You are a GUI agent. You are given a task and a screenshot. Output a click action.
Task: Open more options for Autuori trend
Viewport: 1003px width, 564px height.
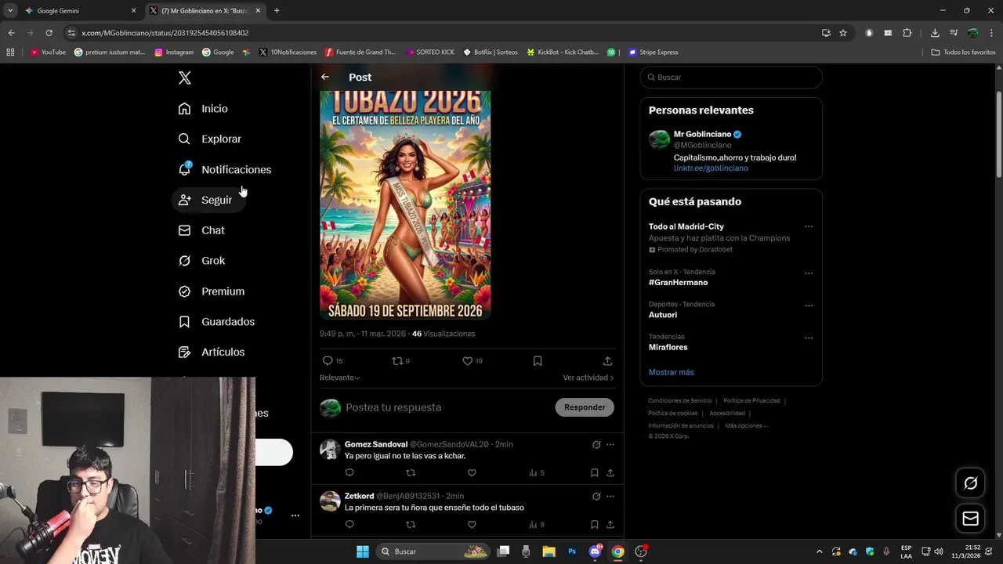point(809,305)
